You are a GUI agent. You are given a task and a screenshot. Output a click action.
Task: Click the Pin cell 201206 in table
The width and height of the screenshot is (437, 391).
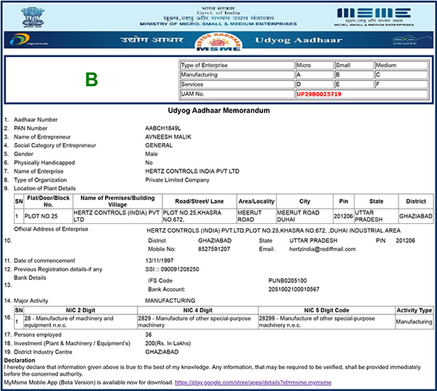[x=343, y=216]
